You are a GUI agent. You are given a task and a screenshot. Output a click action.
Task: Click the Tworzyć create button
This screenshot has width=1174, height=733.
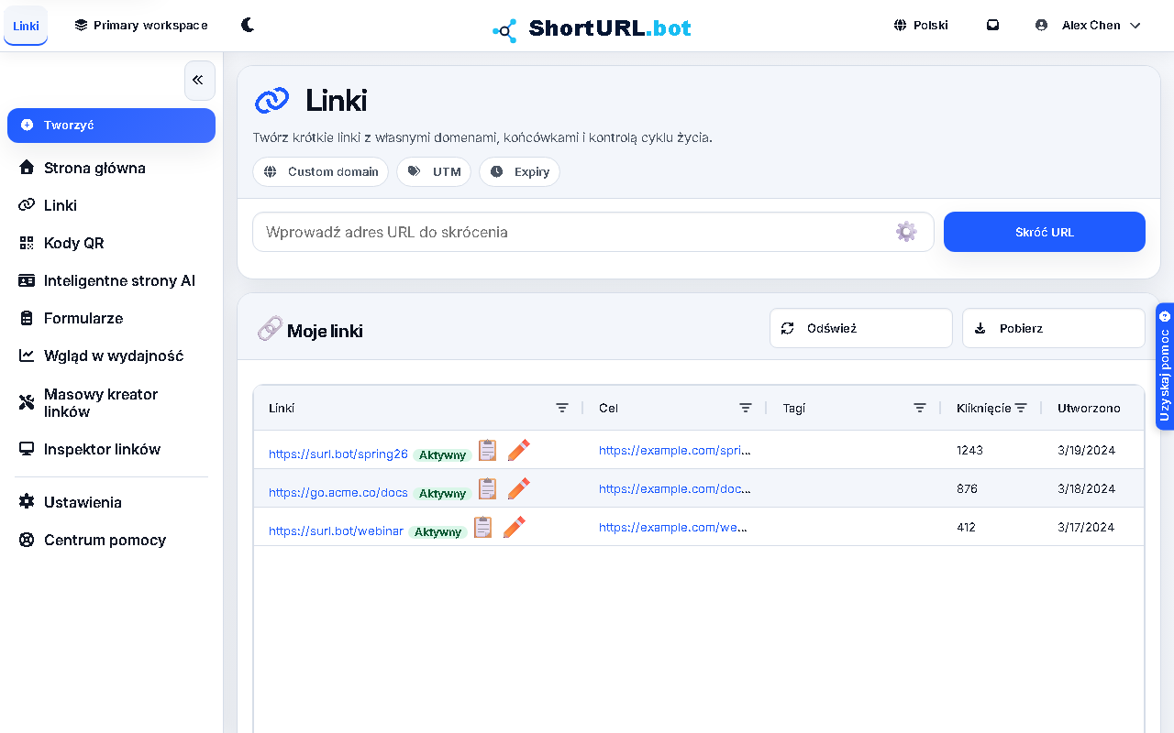click(111, 126)
